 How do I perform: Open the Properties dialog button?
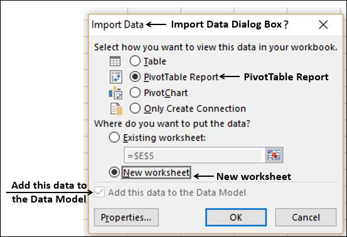point(126,218)
